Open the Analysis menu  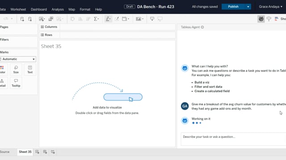pyautogui.click(x=58, y=9)
